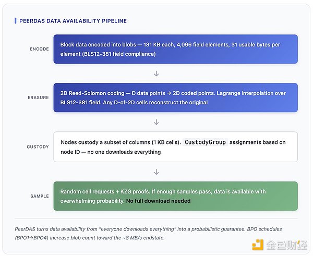Click the green random cell requests box
This screenshot has height=256, width=313.
175,196
